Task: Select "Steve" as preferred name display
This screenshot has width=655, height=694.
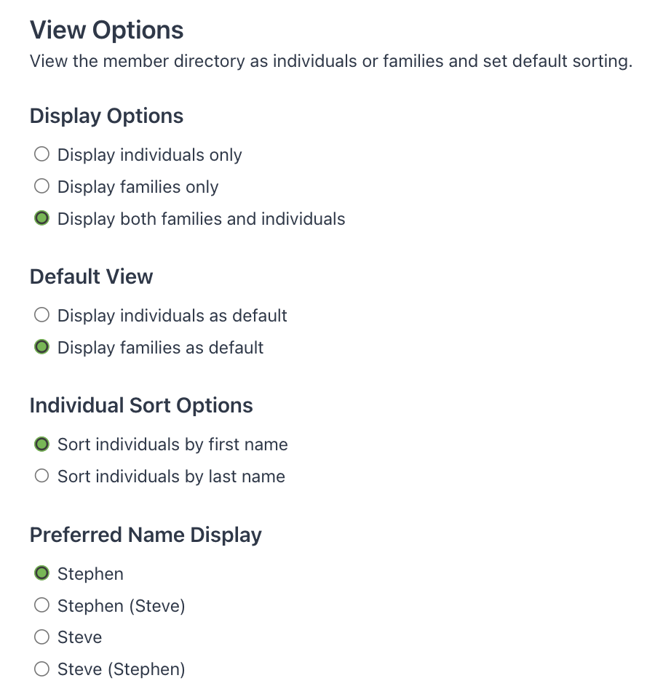Action: click(41, 636)
